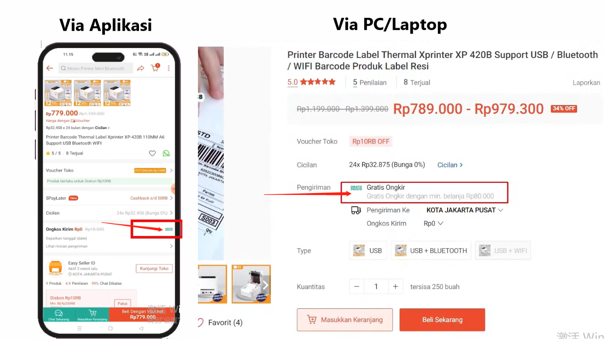The image size is (605, 339).
Task: Increase quantity with the plus stepper
Action: coord(395,287)
